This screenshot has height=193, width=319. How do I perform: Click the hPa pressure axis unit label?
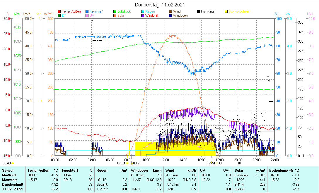coord(17,14)
